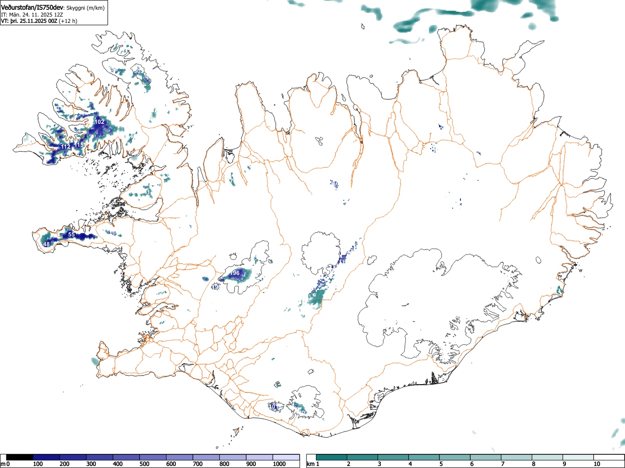625x468 pixels.
Task: Click the '800' tick label on the meter scale
Action: coord(225,464)
